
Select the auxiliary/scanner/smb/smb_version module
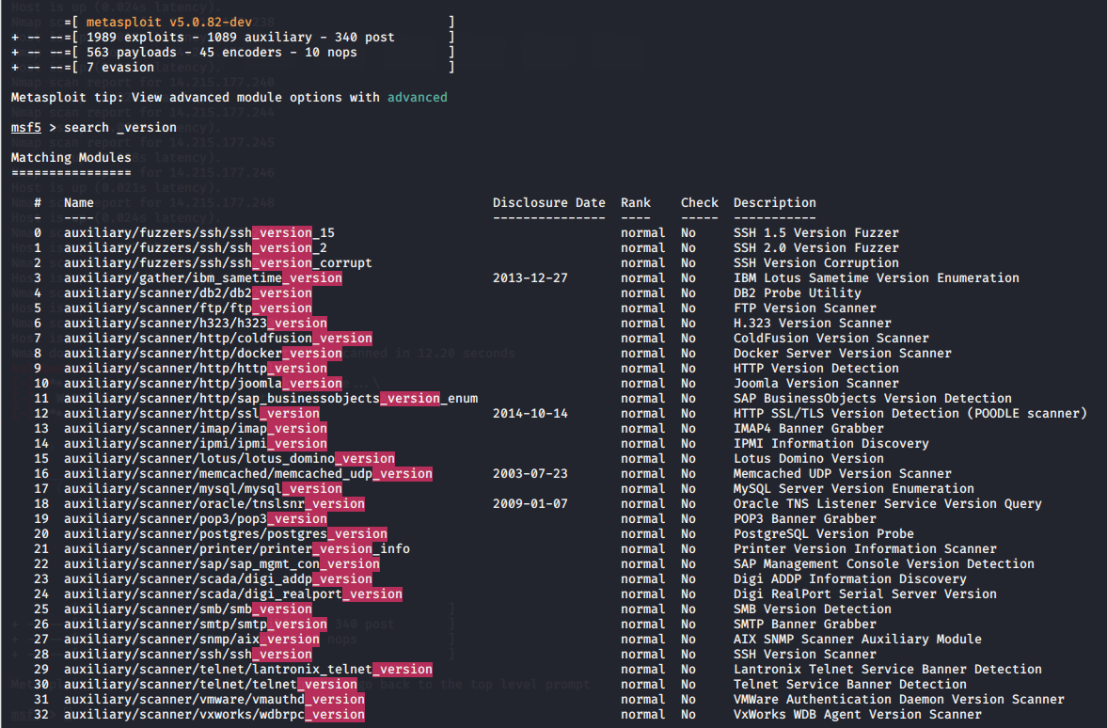187,609
